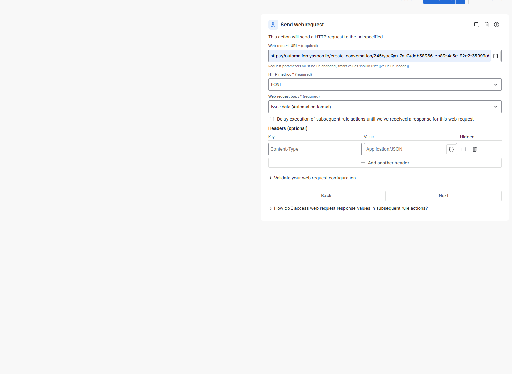The width and height of the screenshot is (512, 374).
Task: Remove the Content-Type header row
Action: (475, 149)
